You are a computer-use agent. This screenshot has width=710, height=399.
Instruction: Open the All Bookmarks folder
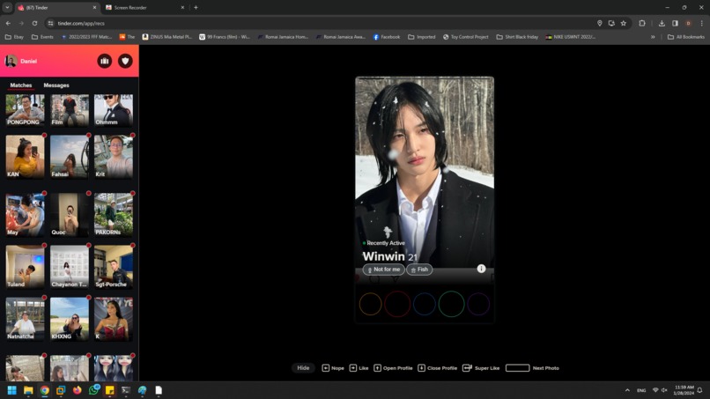tap(686, 37)
